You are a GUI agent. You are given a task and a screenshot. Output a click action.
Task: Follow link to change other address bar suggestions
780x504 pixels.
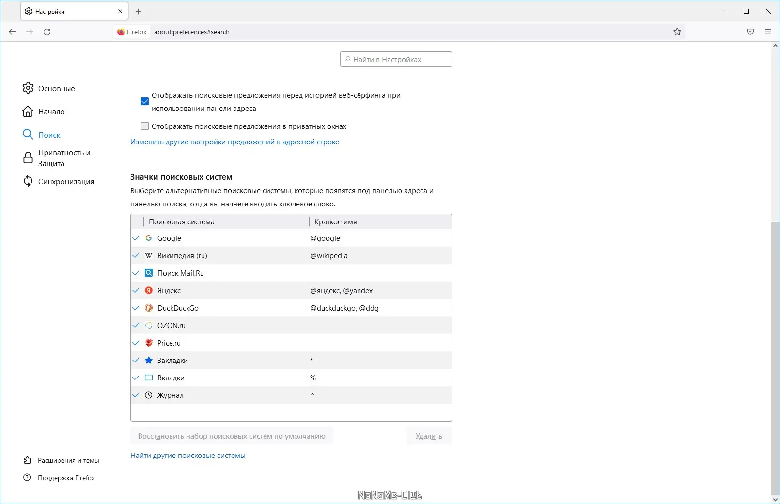(234, 142)
